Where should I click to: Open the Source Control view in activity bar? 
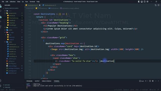[x=1, y=17]
